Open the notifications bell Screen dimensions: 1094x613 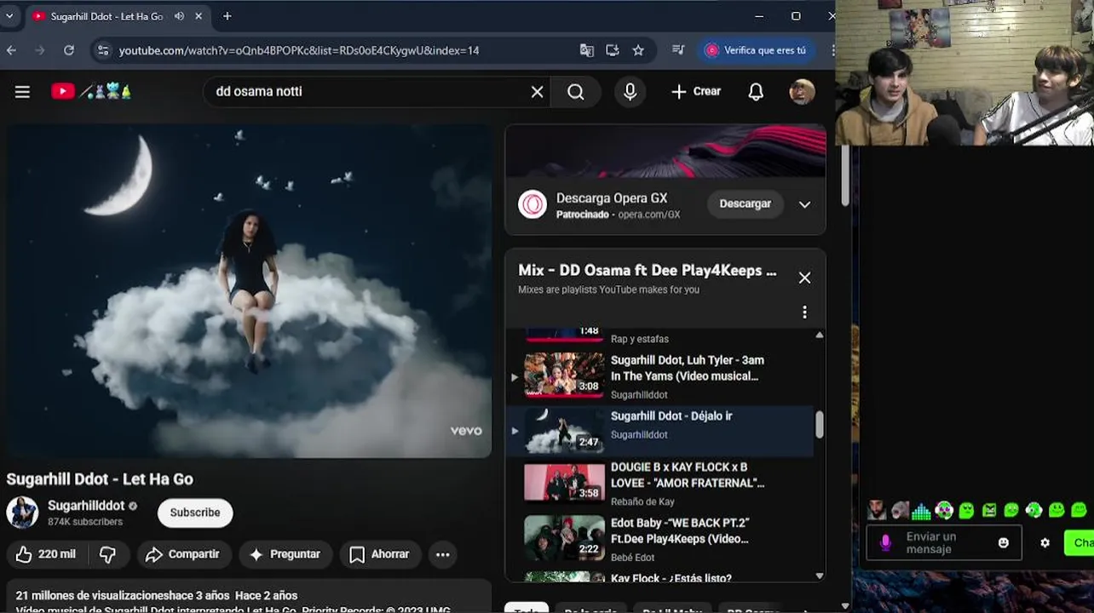point(756,92)
